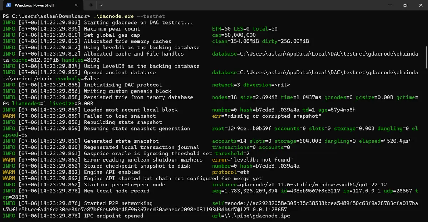
Task: Click 'protocol=eth' value
Action: (x=231, y=172)
